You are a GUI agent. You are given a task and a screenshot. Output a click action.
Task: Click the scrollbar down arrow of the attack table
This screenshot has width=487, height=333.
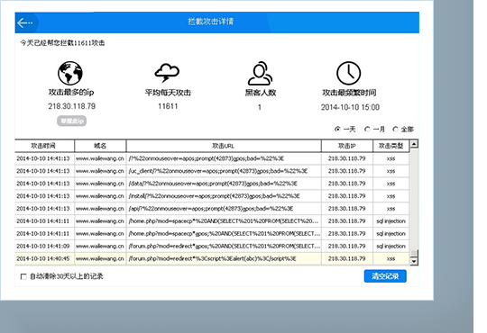414,261
